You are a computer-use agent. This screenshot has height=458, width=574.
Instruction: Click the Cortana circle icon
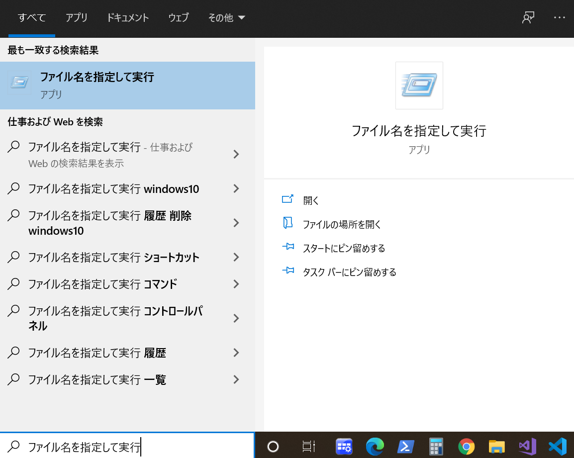pos(273,447)
